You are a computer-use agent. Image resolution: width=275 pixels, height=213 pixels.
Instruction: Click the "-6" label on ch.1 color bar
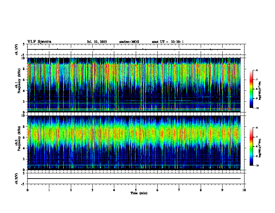256,70
